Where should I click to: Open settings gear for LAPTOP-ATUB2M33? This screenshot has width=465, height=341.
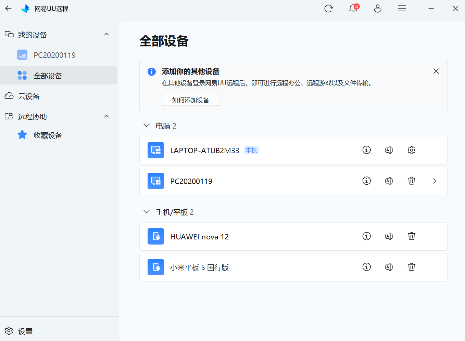(x=411, y=150)
